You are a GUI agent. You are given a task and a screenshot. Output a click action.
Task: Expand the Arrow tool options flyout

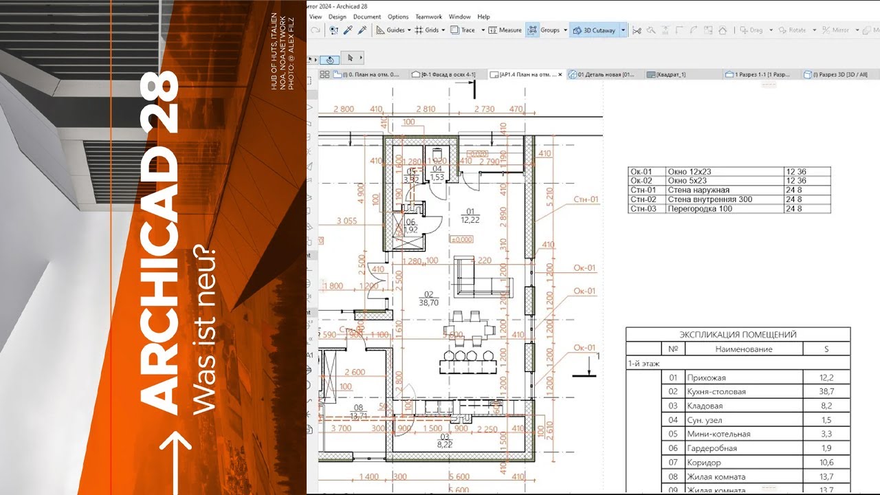(360, 58)
